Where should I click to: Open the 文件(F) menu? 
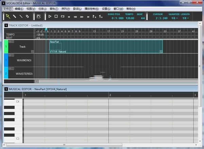click(x=7, y=9)
